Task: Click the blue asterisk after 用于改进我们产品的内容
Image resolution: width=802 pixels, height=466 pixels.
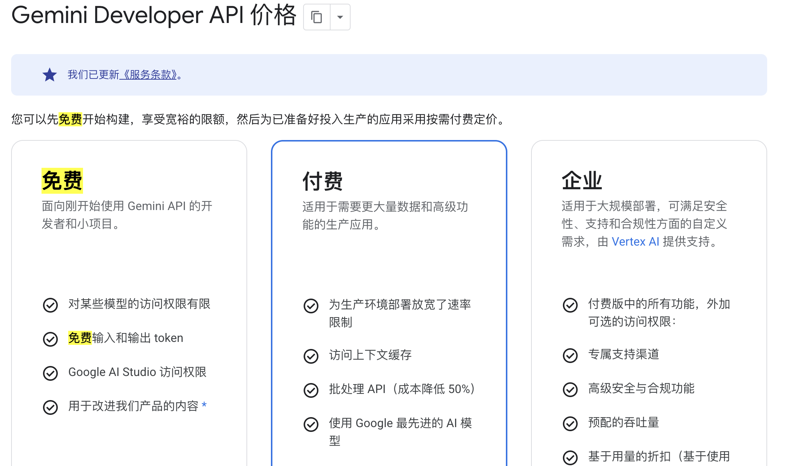Action: click(204, 405)
